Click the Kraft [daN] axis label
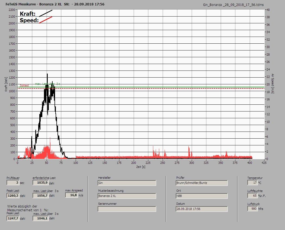This screenshot has height=230, width=285. [x=6, y=84]
